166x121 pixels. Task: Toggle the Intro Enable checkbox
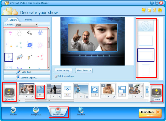[x=6, y=99]
